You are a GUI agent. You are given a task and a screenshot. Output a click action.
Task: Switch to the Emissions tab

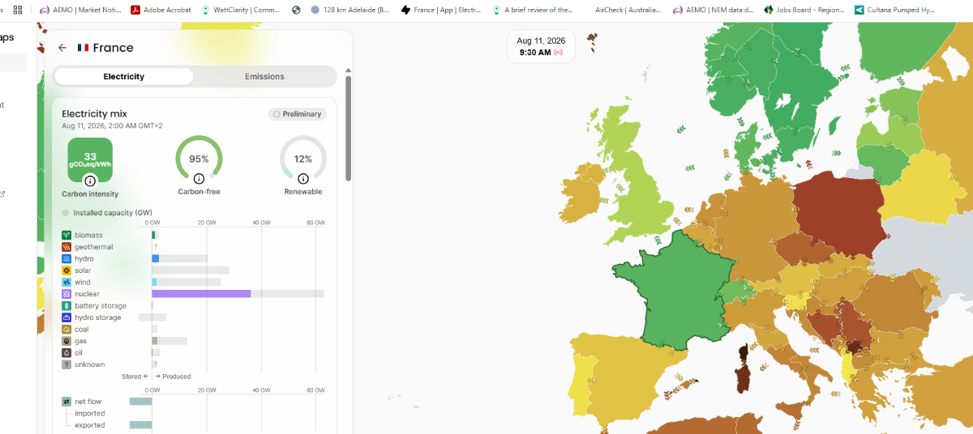[264, 76]
